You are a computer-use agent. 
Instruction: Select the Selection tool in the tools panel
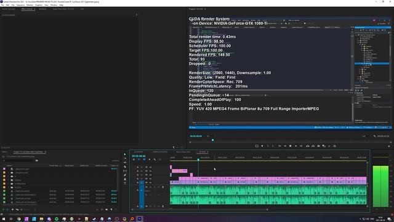(125, 155)
